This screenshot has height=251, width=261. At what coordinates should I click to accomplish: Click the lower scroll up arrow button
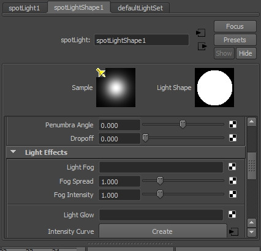pyautogui.click(x=251, y=222)
